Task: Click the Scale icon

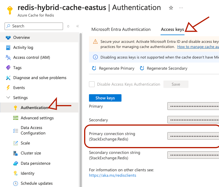Action: coord(16,143)
